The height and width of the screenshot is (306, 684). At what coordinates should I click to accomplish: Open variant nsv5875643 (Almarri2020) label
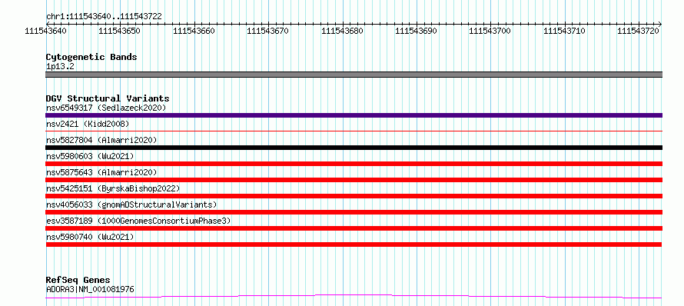[101, 172]
